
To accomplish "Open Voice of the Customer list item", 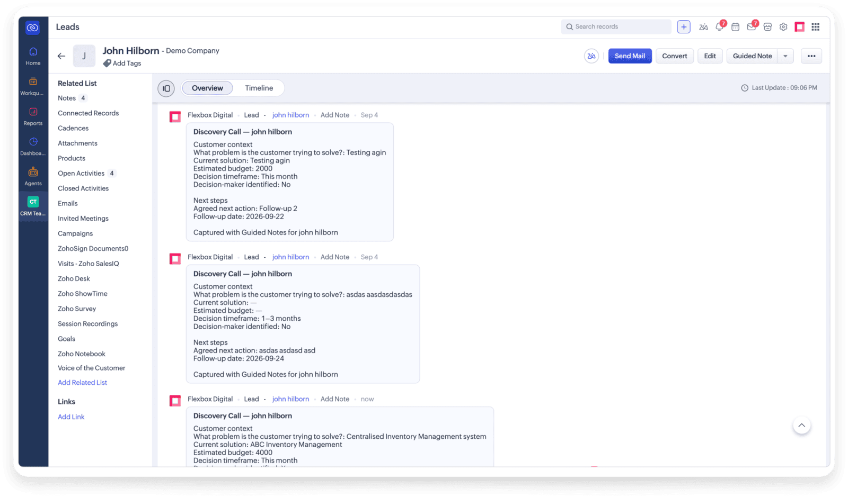I will (x=91, y=368).
